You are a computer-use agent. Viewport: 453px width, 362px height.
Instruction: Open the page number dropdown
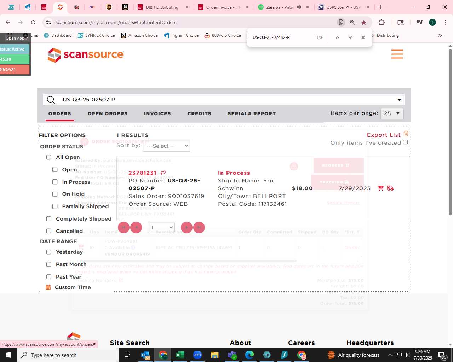point(161,227)
